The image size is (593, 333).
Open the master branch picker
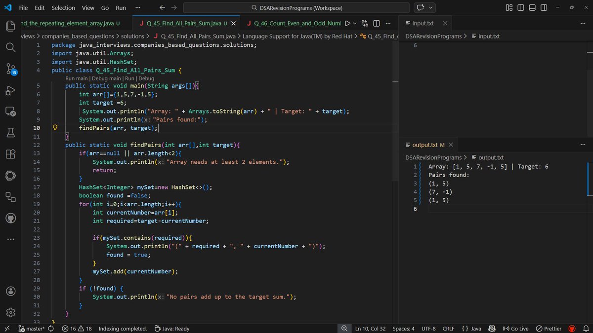(x=31, y=329)
